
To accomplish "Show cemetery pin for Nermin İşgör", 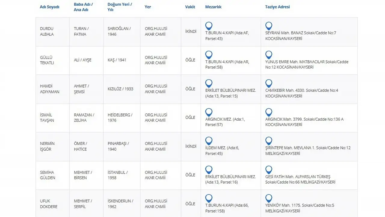I will coord(209,141).
